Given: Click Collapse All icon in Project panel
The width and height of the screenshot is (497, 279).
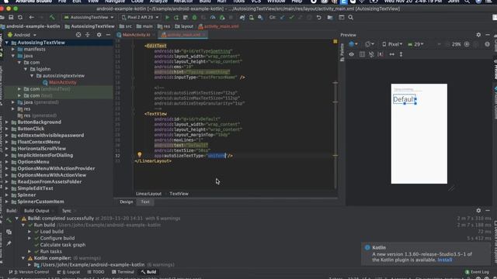Looking at the screenshot, I should point(88,35).
